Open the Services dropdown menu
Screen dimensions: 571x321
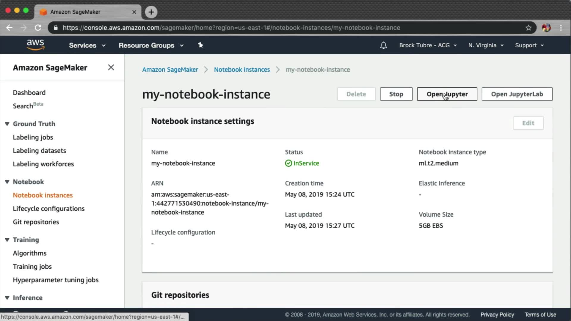87,45
